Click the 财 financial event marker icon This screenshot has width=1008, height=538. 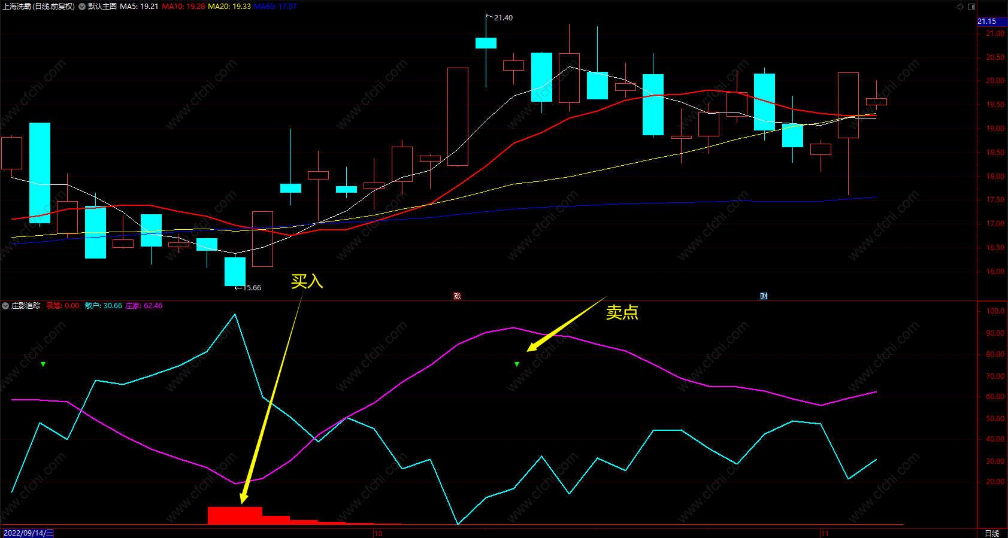[x=764, y=296]
